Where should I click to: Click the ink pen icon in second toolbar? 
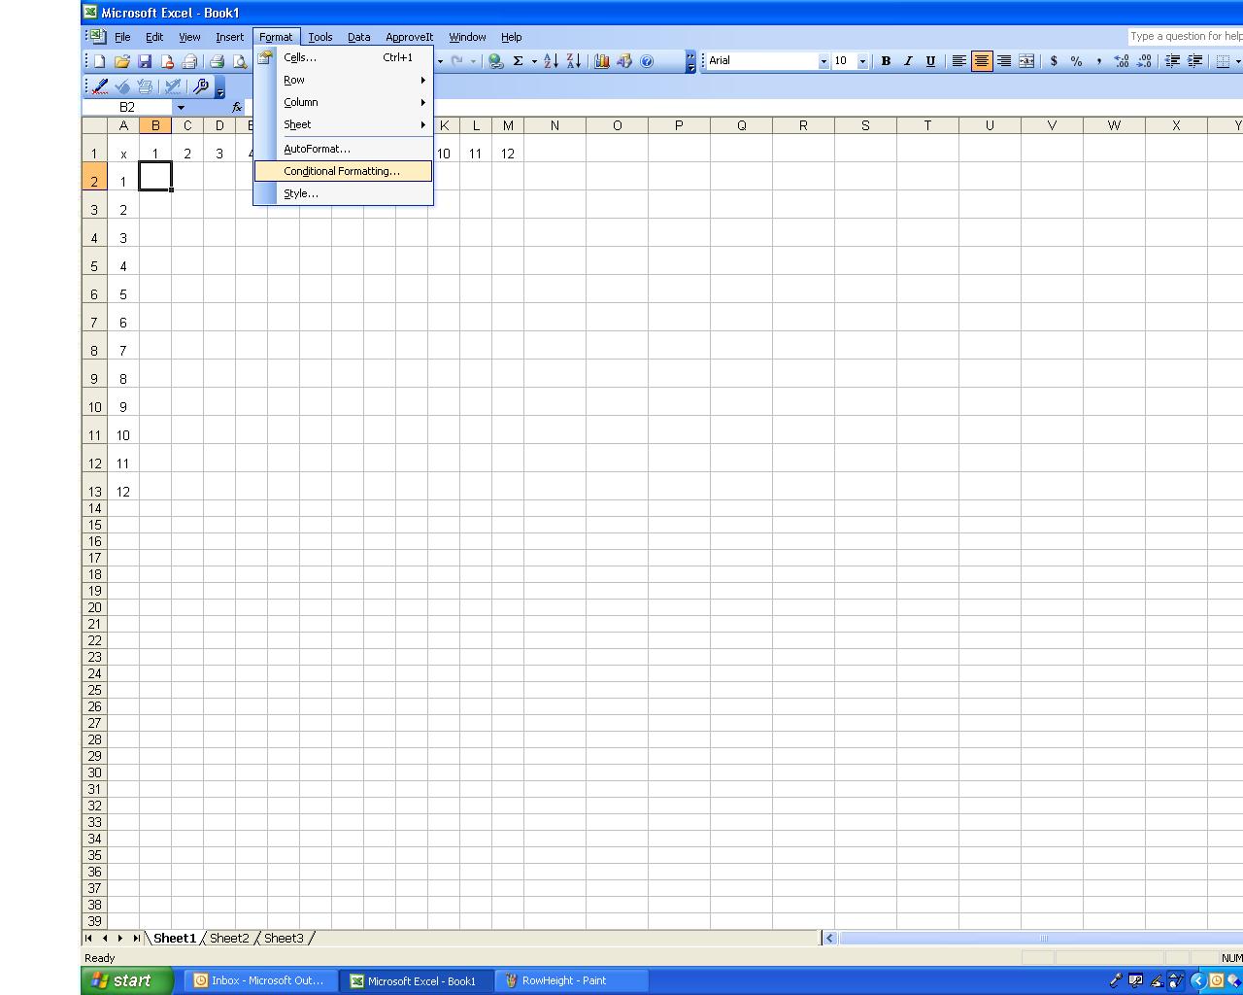99,86
